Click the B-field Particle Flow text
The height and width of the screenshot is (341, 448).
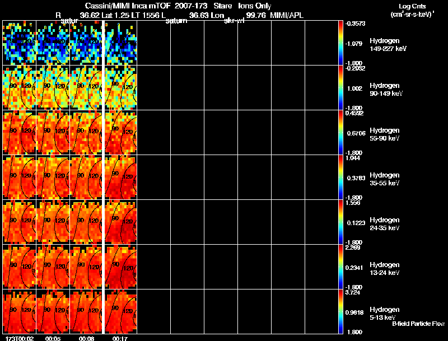coord(418,324)
